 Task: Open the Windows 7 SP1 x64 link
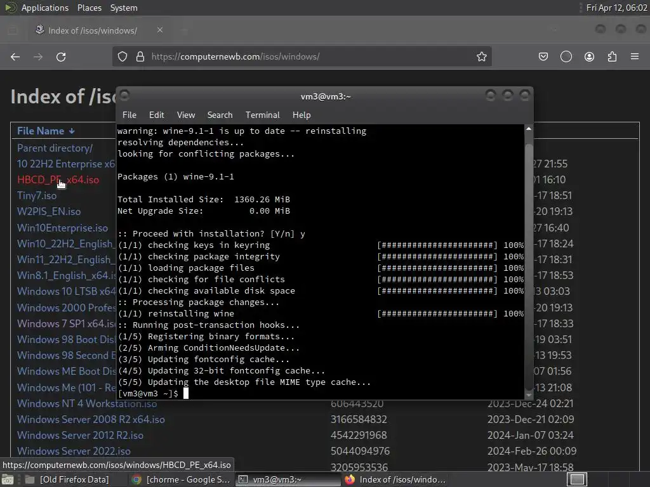66,323
